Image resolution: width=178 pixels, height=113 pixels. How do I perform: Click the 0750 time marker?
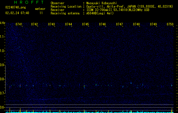170,24
